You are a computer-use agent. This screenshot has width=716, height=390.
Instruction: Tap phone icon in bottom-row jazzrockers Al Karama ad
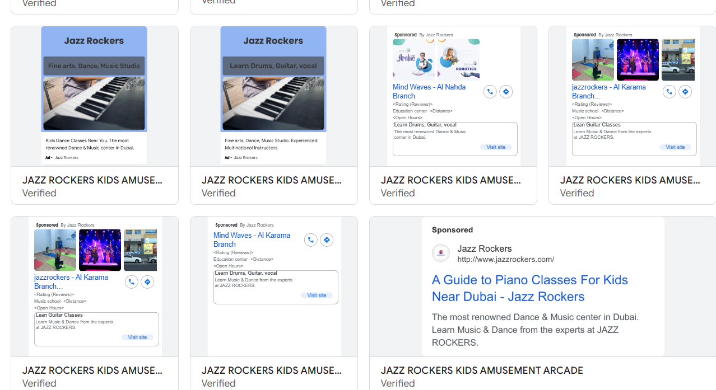click(132, 282)
